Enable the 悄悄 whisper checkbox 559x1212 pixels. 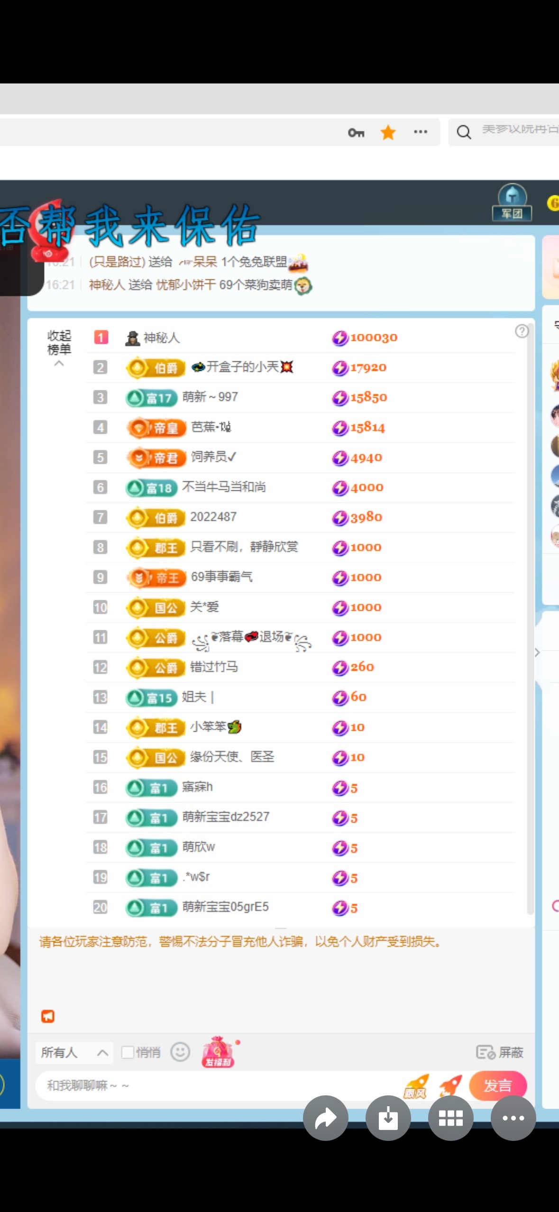coord(128,1052)
